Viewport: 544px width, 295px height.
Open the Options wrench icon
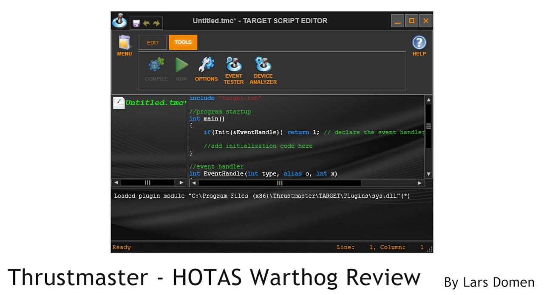[x=206, y=65]
